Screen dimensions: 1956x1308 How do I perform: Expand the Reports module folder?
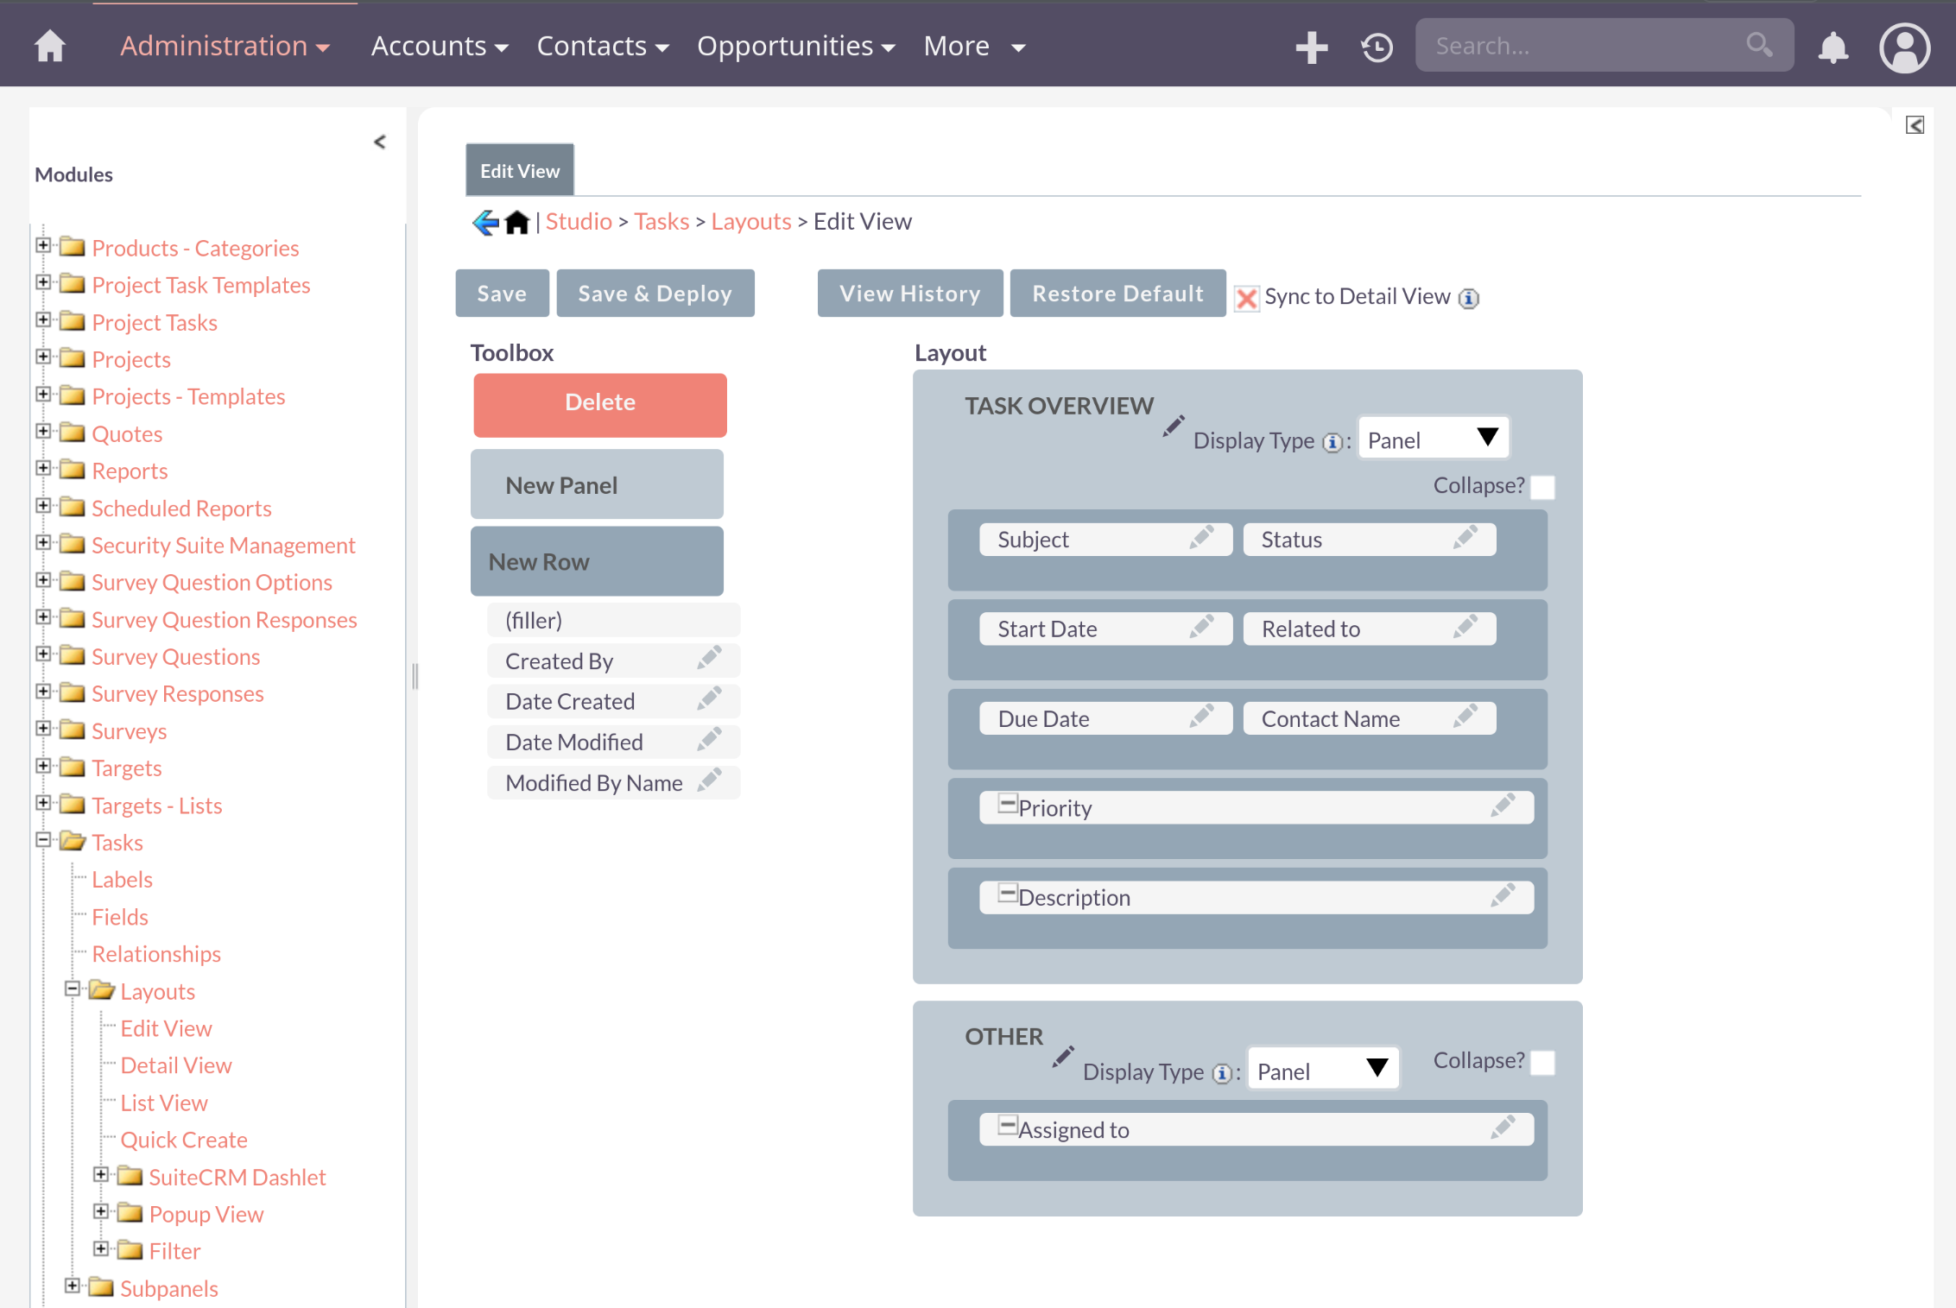coord(43,469)
